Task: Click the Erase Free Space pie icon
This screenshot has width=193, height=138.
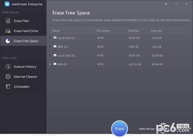Action: coord(8,41)
